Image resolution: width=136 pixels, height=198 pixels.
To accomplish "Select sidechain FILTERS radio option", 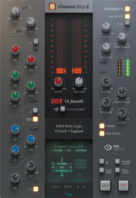I will (57, 150).
